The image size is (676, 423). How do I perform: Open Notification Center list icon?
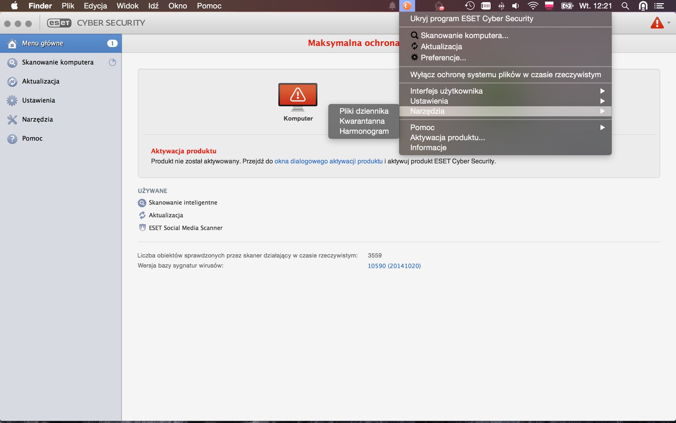coord(659,6)
